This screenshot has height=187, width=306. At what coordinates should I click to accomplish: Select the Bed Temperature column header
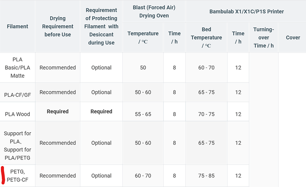206,37
